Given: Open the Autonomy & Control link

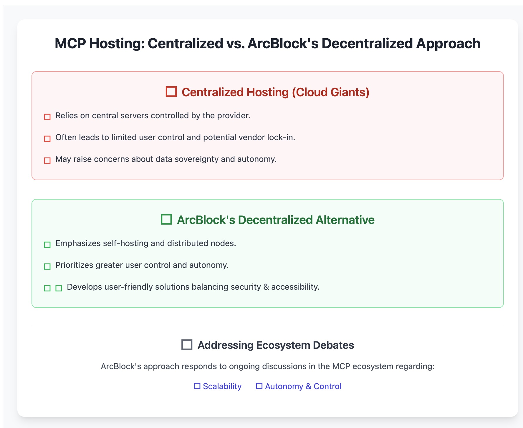Looking at the screenshot, I should [303, 386].
